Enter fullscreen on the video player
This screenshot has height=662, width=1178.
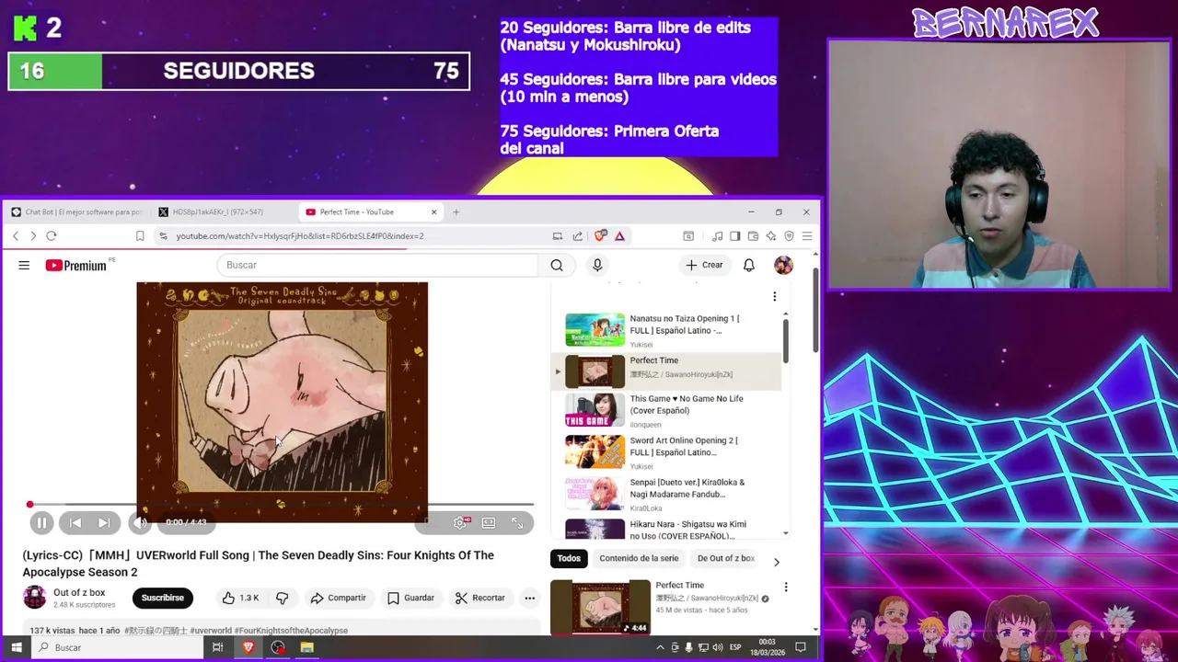click(517, 522)
